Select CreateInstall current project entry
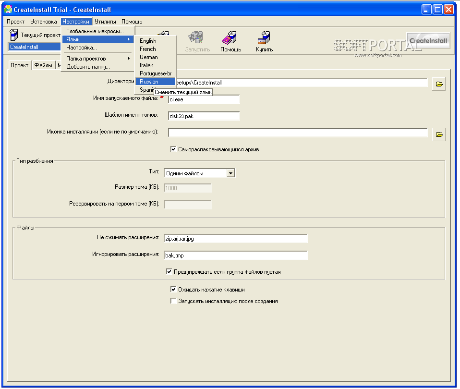 coord(34,47)
